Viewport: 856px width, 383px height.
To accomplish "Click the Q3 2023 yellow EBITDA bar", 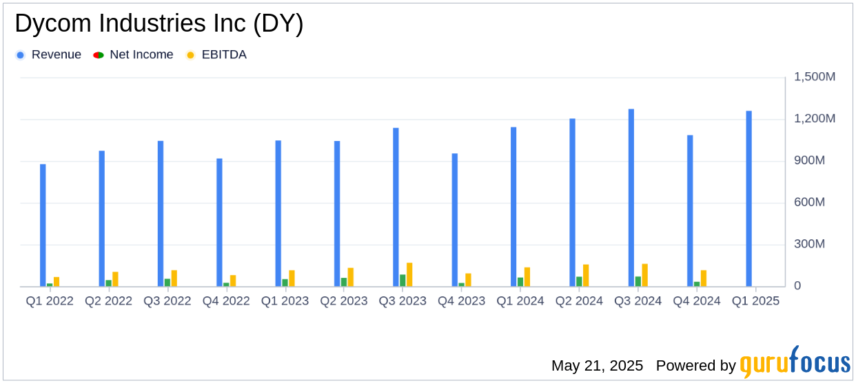I will [x=409, y=275].
